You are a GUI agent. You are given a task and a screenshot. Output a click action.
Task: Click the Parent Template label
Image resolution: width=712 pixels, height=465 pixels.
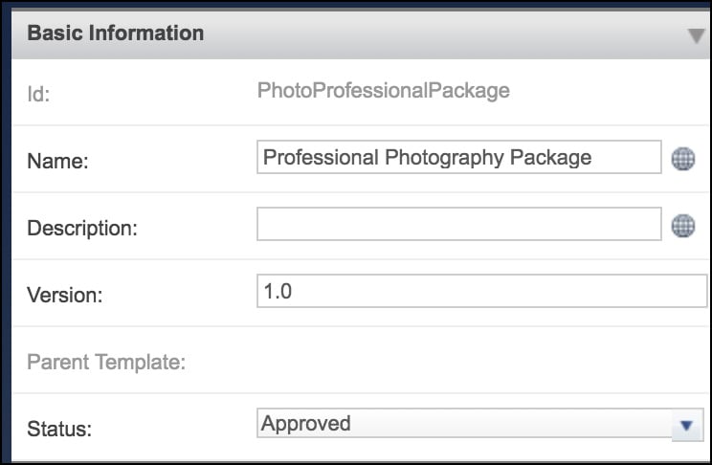106,362
